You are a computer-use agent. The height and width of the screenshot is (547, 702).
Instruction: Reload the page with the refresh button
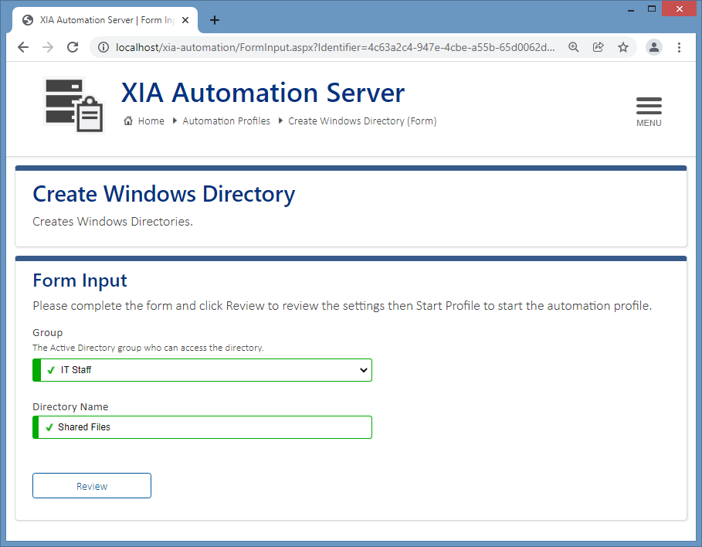click(x=72, y=47)
